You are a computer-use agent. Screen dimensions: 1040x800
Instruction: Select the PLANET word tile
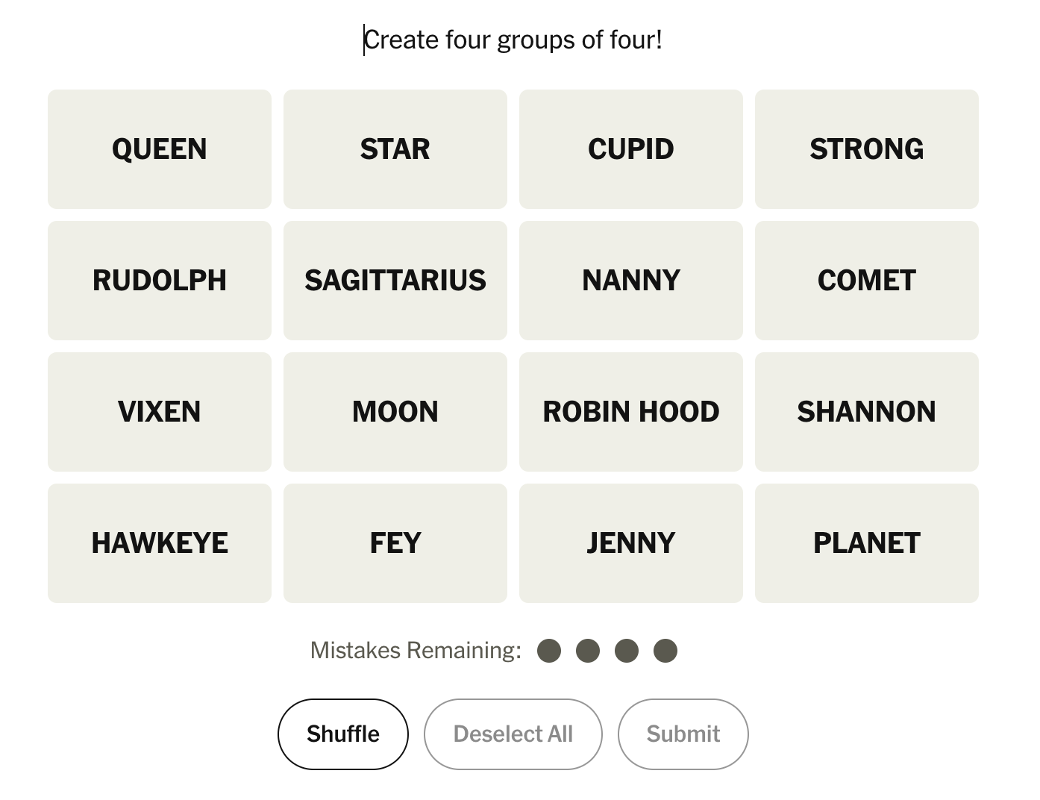867,543
